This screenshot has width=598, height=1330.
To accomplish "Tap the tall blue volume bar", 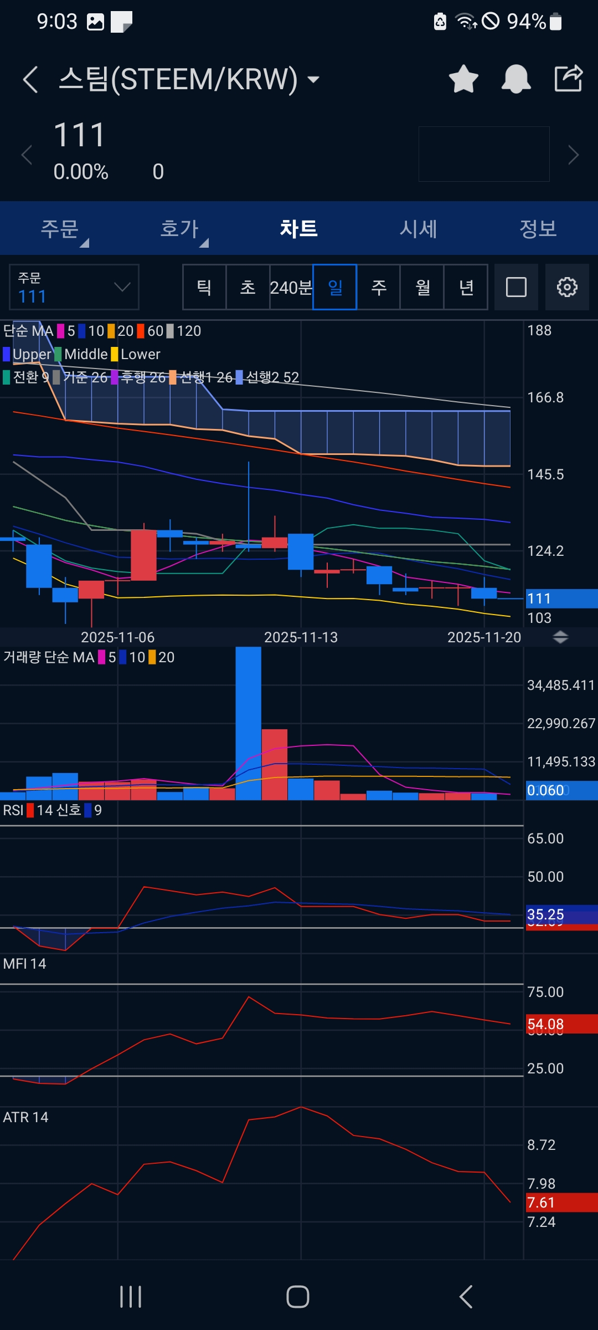I will (x=248, y=723).
